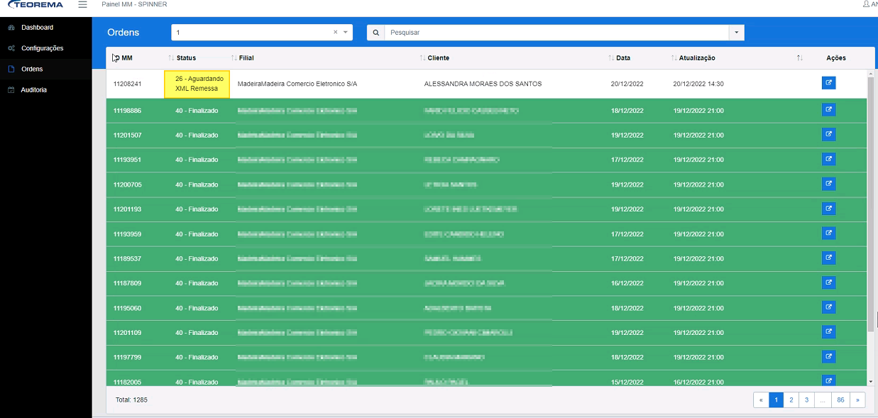
Task: Sort by the Atualização column header
Action: [x=696, y=58]
